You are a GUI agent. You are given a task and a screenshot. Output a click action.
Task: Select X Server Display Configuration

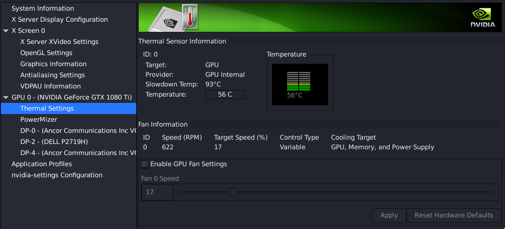[59, 20]
